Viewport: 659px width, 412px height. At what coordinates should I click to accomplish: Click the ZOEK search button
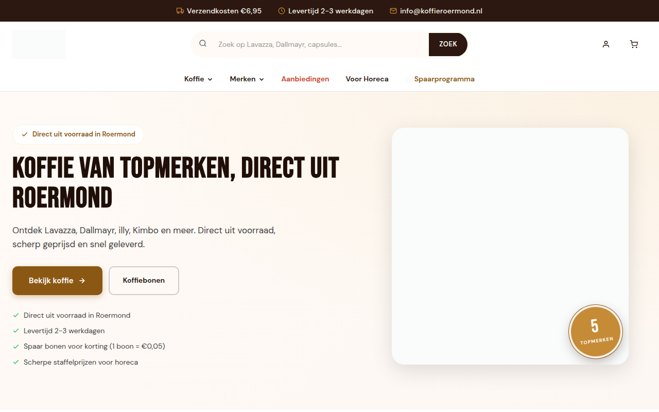coord(448,44)
